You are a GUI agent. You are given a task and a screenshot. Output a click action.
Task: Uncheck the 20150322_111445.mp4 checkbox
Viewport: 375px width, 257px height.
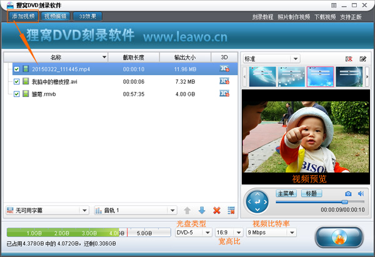point(16,69)
